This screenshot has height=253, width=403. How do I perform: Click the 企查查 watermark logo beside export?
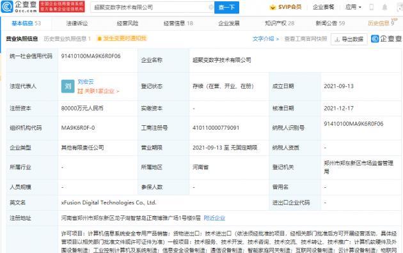[386, 39]
